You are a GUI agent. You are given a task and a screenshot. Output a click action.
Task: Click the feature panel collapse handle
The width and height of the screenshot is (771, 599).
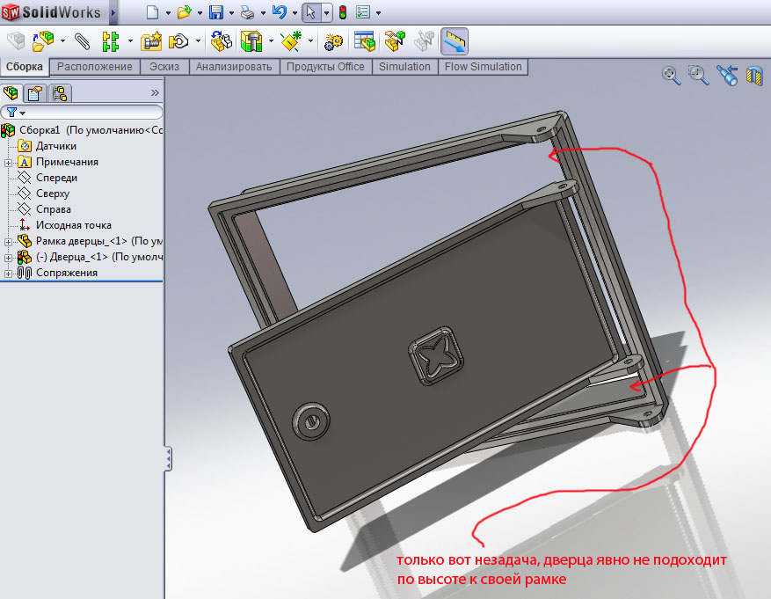click(168, 458)
